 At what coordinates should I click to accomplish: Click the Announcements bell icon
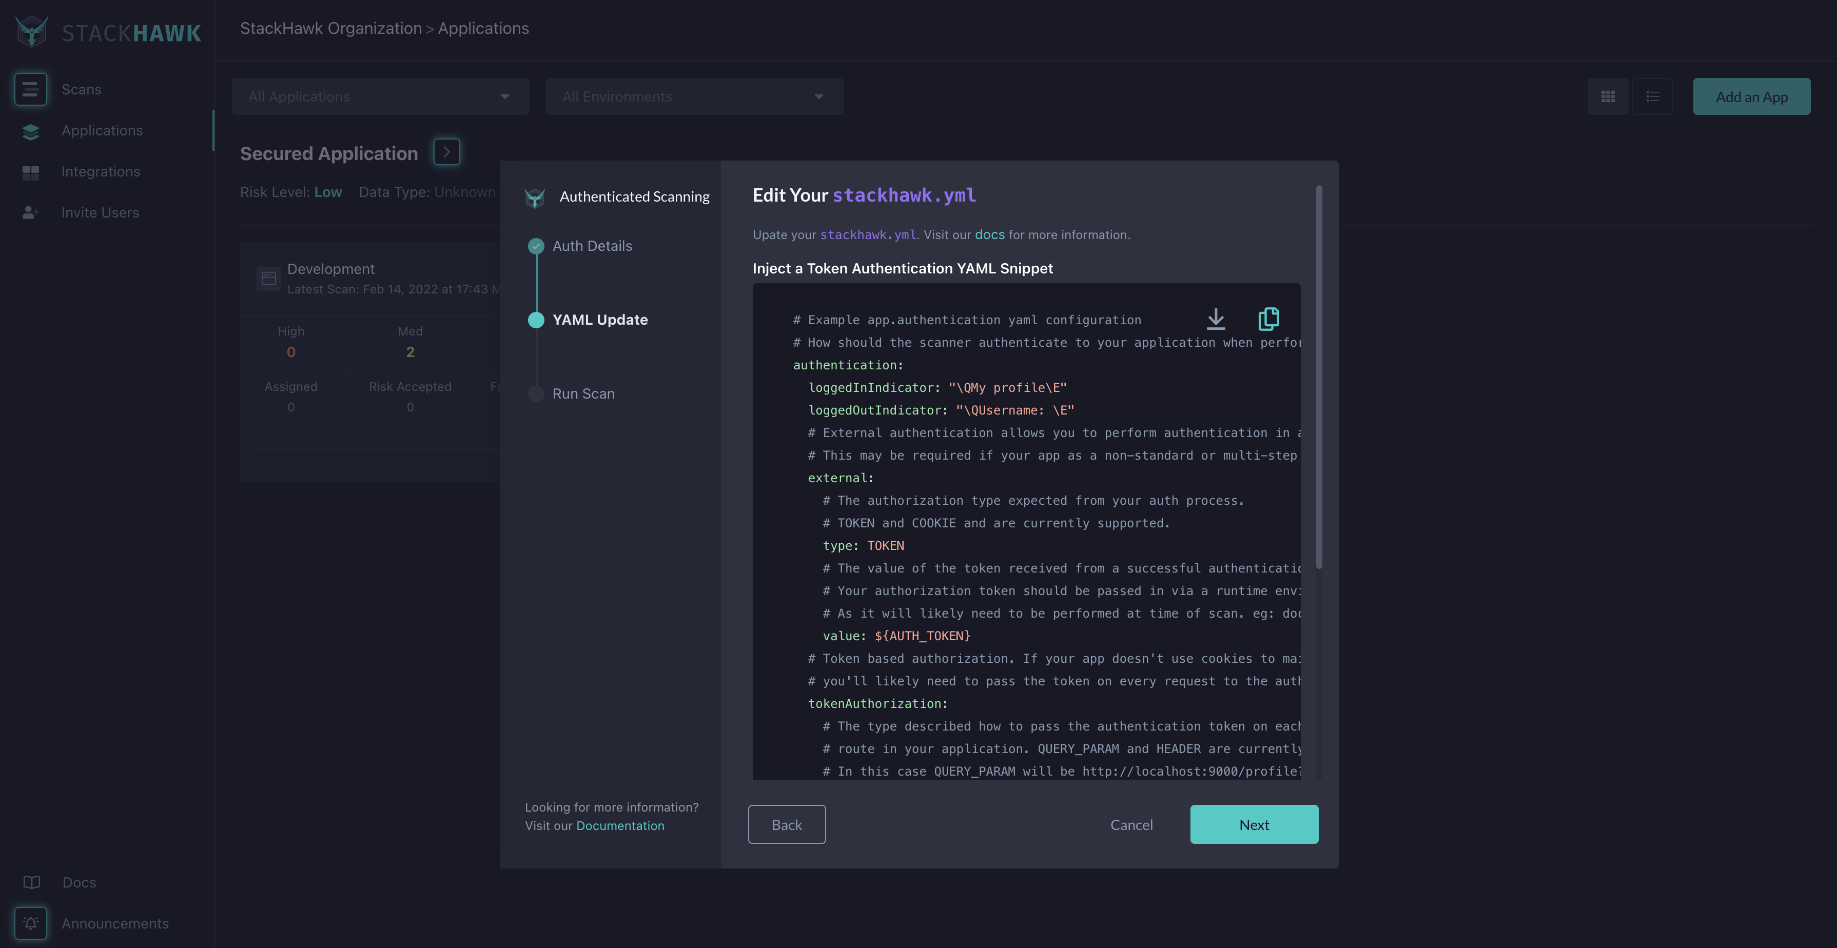point(31,923)
